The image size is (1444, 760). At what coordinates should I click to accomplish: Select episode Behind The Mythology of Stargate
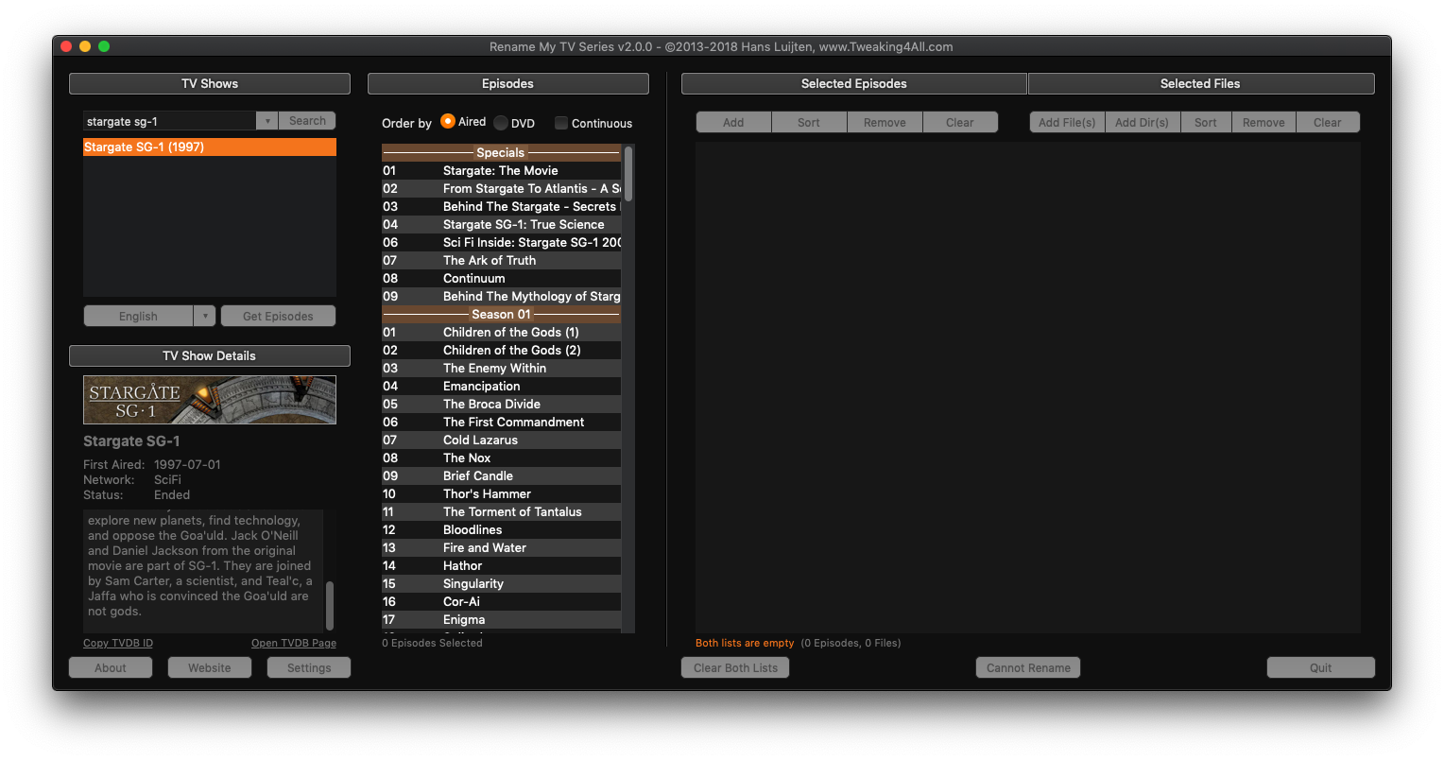click(501, 296)
